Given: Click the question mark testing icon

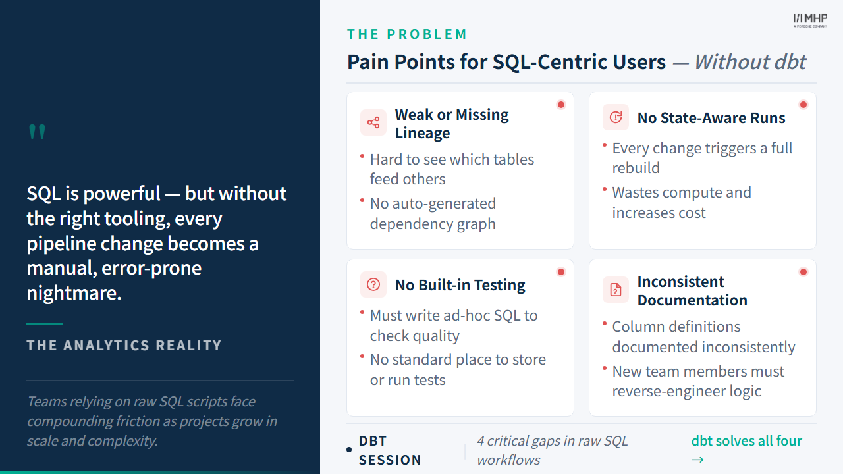Looking at the screenshot, I should tap(373, 284).
